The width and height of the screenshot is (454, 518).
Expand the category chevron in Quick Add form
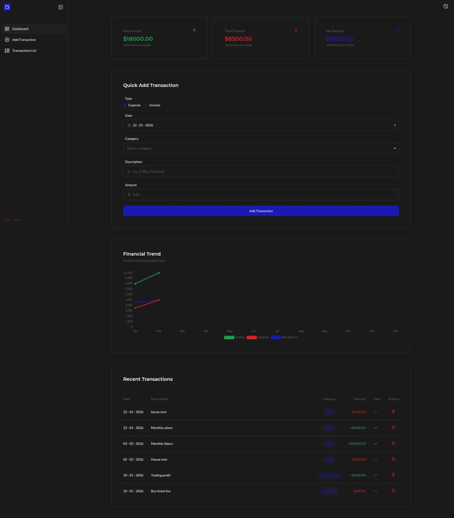point(395,148)
